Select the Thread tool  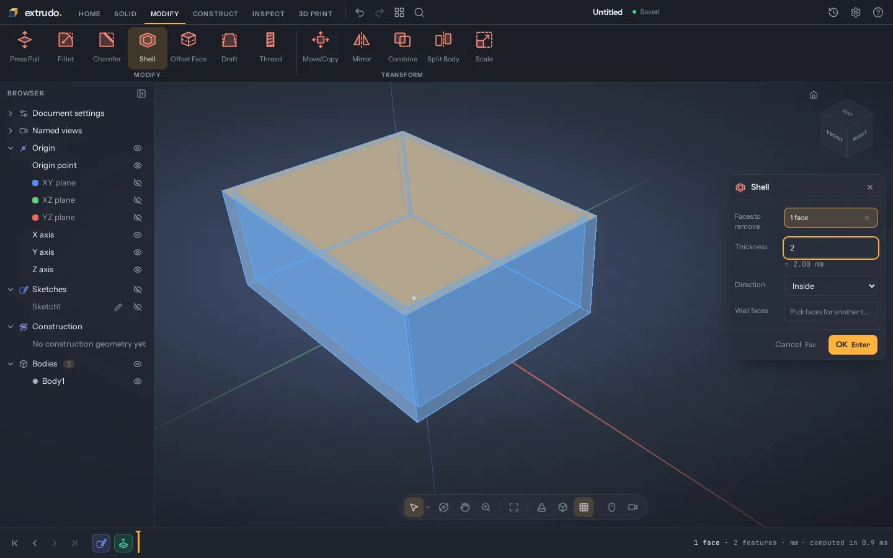pyautogui.click(x=270, y=48)
